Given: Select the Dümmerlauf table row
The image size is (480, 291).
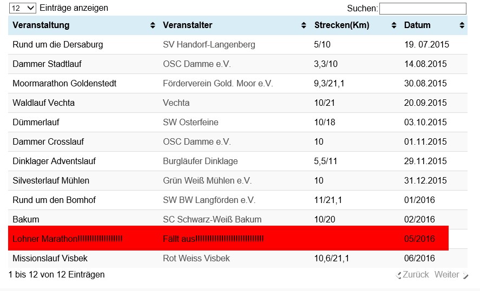Looking at the screenshot, I should pos(238,122).
